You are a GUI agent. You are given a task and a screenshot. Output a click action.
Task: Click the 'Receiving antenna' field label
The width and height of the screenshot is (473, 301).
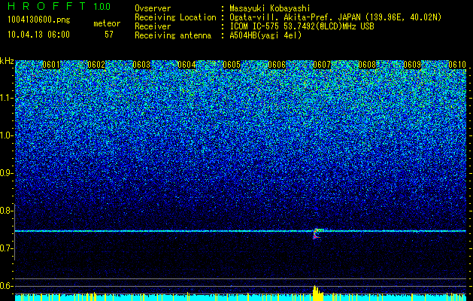click(x=173, y=35)
